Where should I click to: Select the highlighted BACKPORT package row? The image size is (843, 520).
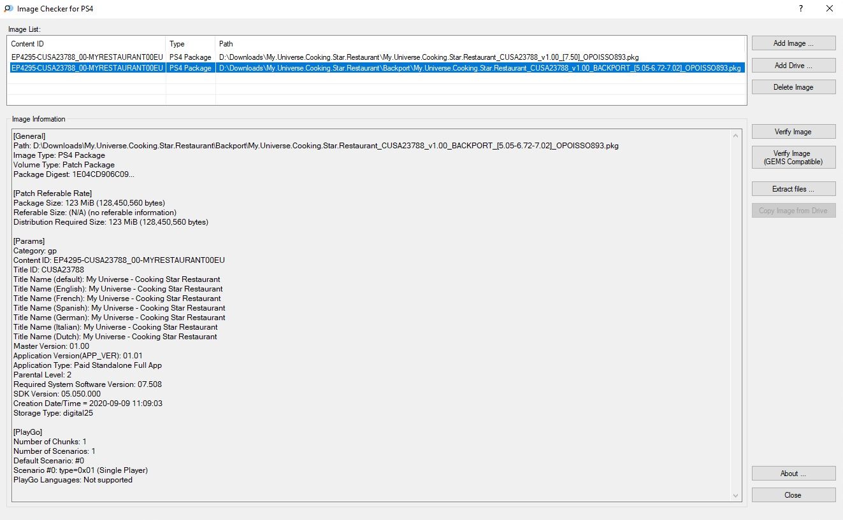[376, 67]
